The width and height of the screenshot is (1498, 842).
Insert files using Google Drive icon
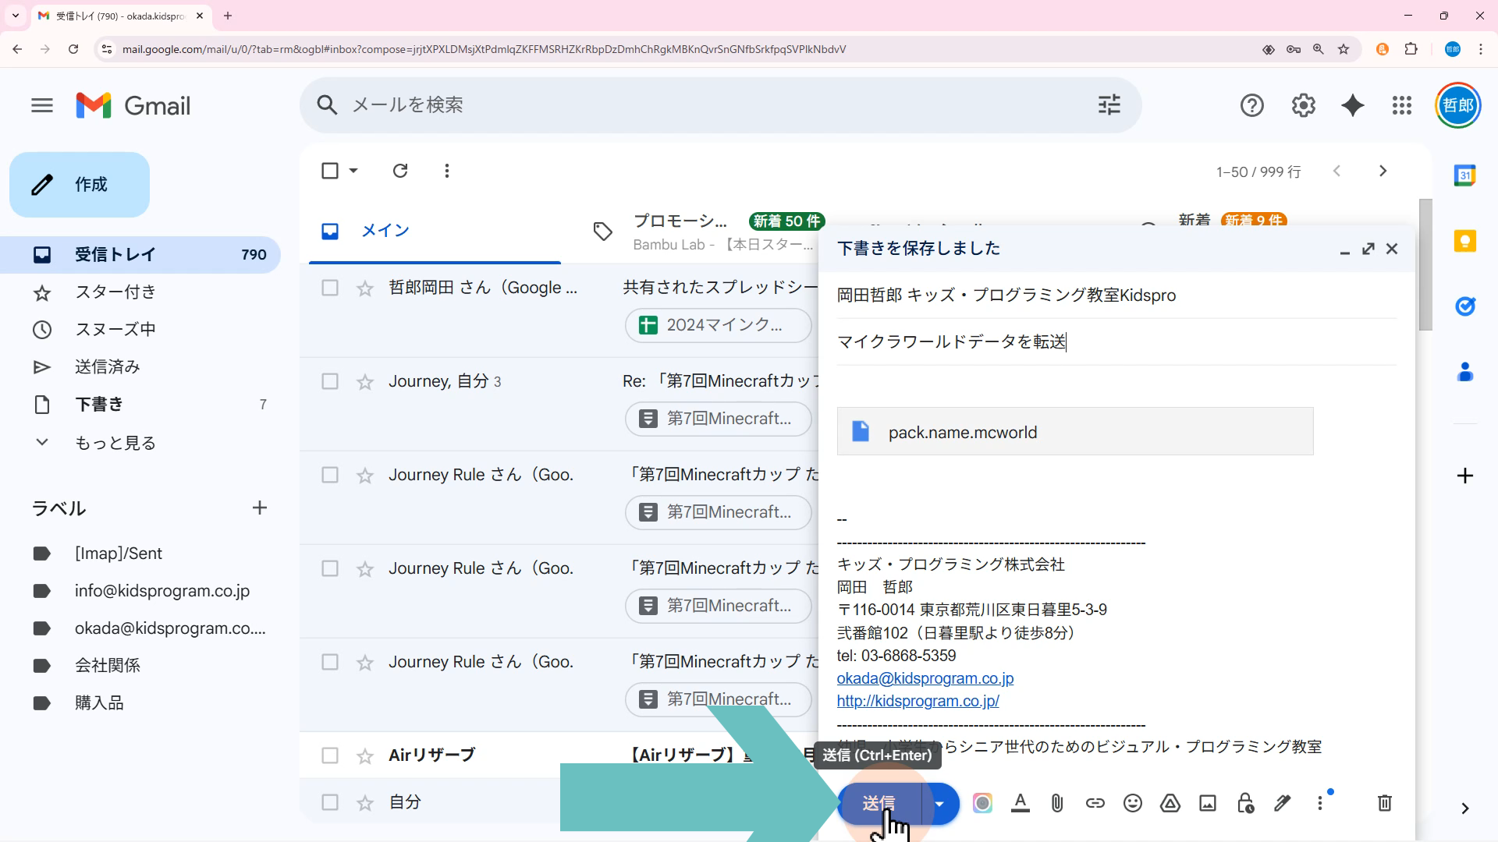[x=1170, y=803]
